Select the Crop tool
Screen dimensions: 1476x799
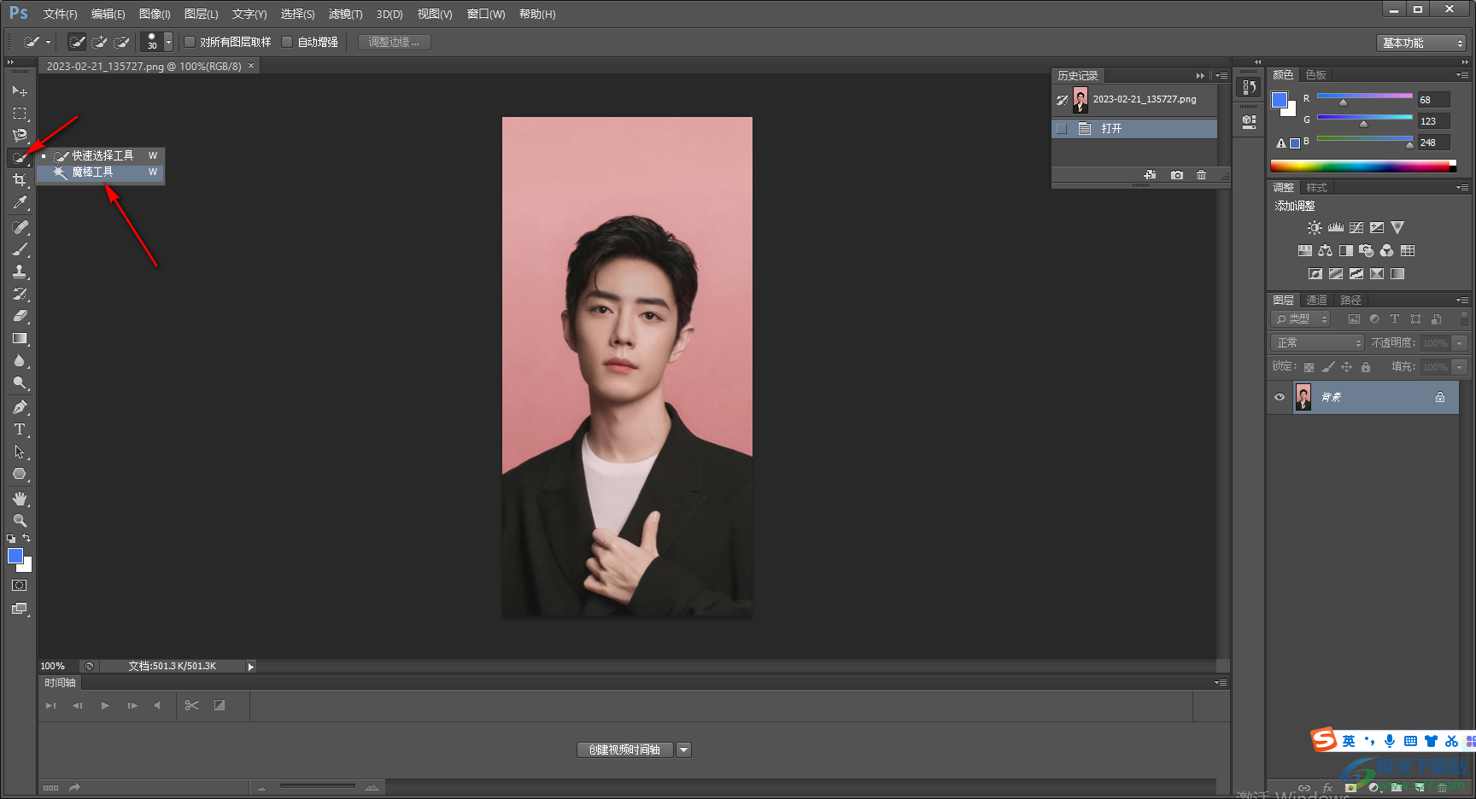tap(19, 180)
